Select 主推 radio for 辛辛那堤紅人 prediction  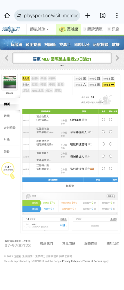103,132
